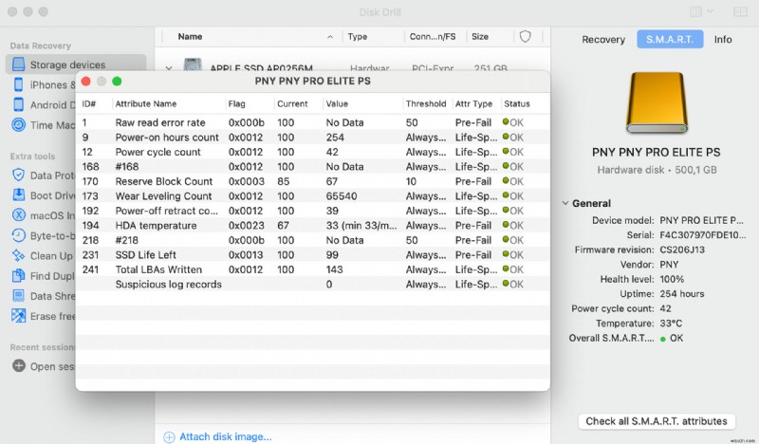Open Data Shredder tool
This screenshot has height=444, width=759.
pyautogui.click(x=45, y=296)
